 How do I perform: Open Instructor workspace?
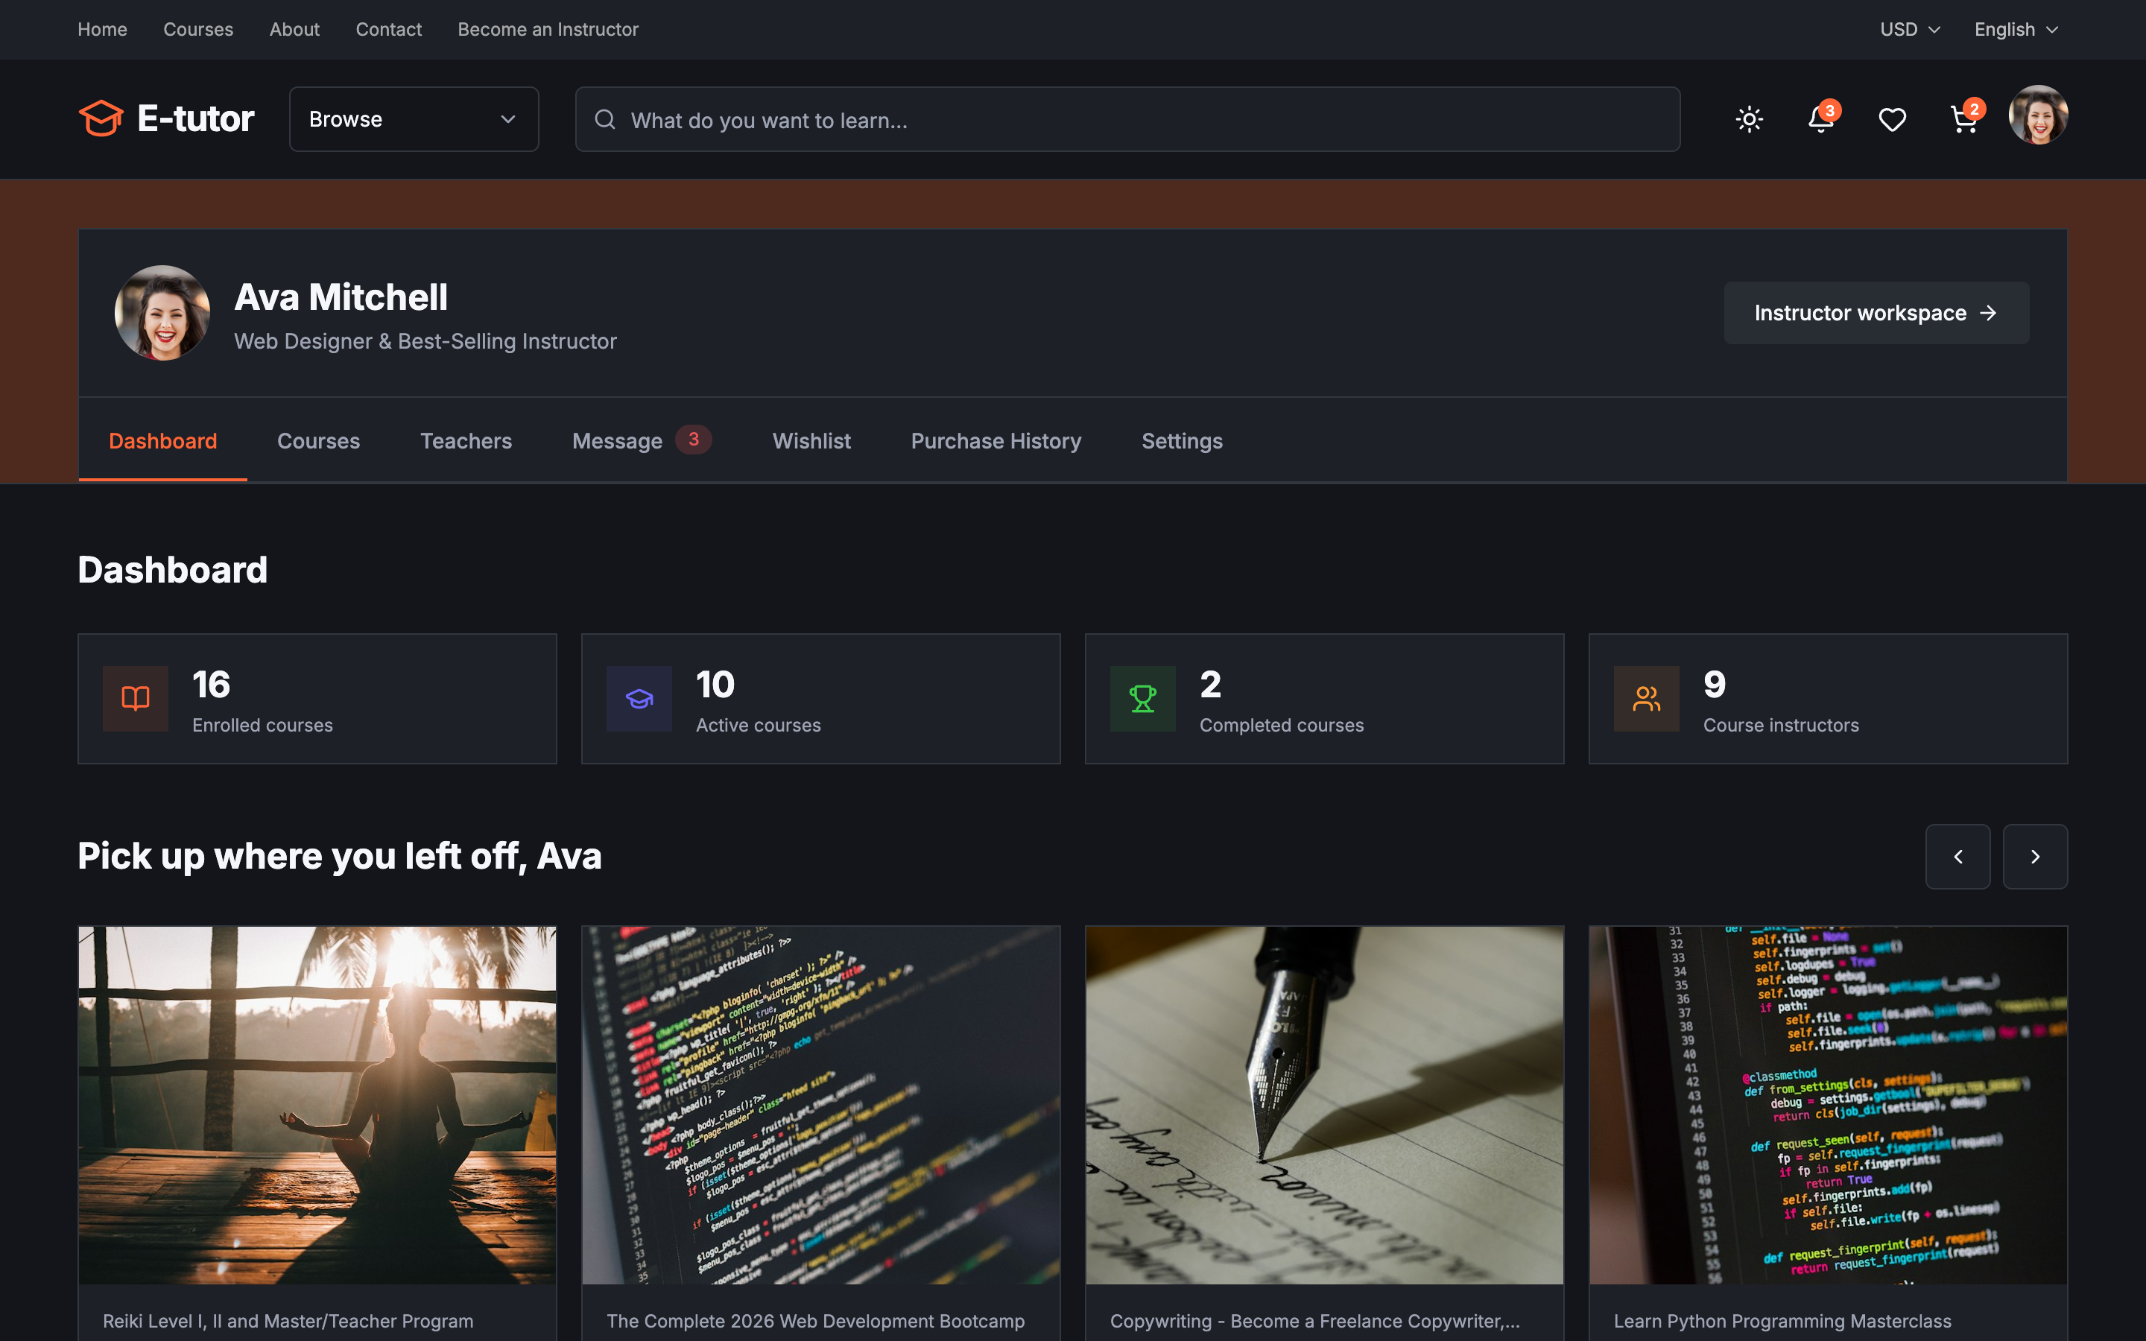click(x=1876, y=312)
